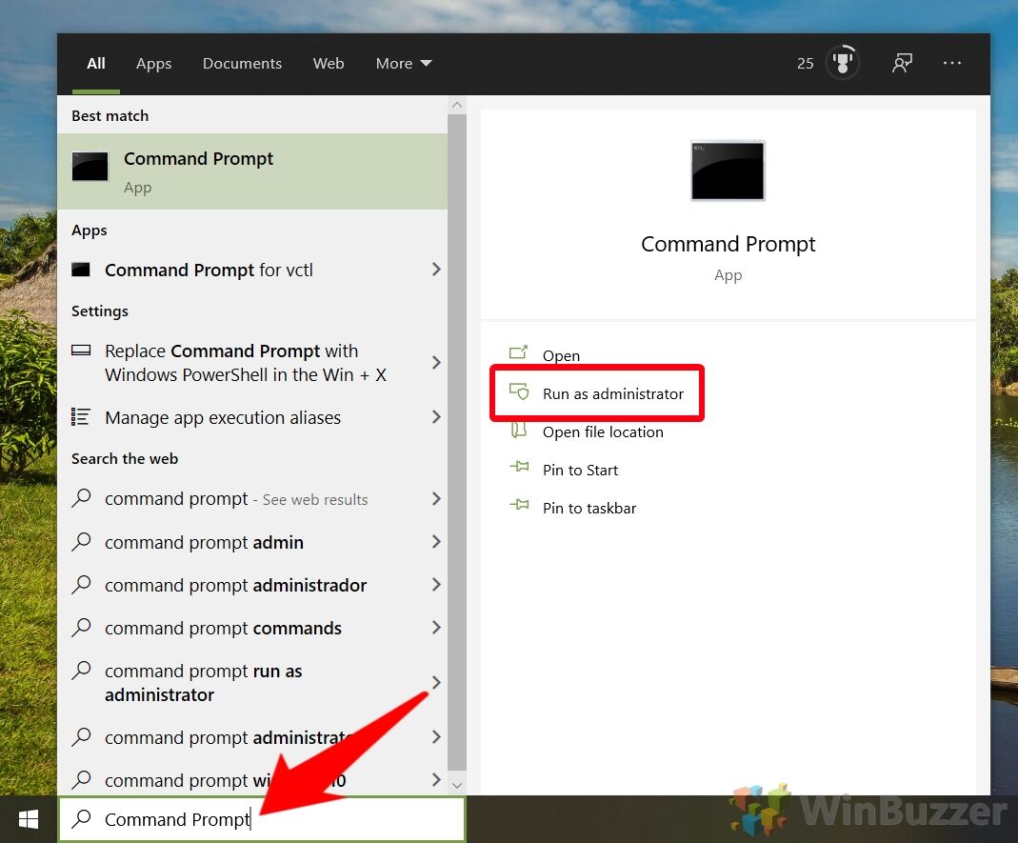The image size is (1018, 843).
Task: Select 'command prompt administrador' suggestion
Action: [x=252, y=585]
